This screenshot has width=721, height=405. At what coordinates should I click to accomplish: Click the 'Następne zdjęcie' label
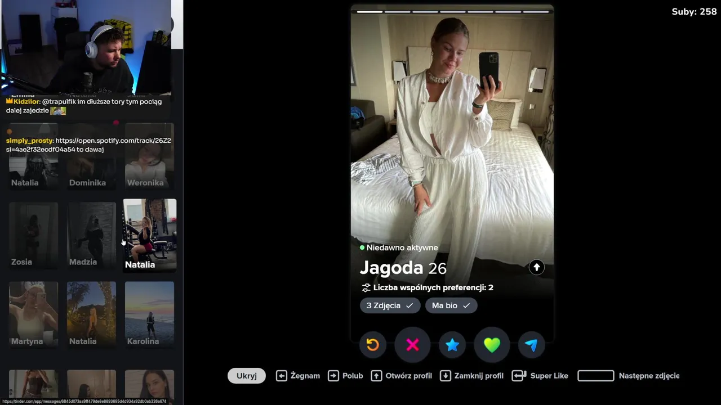tap(649, 376)
